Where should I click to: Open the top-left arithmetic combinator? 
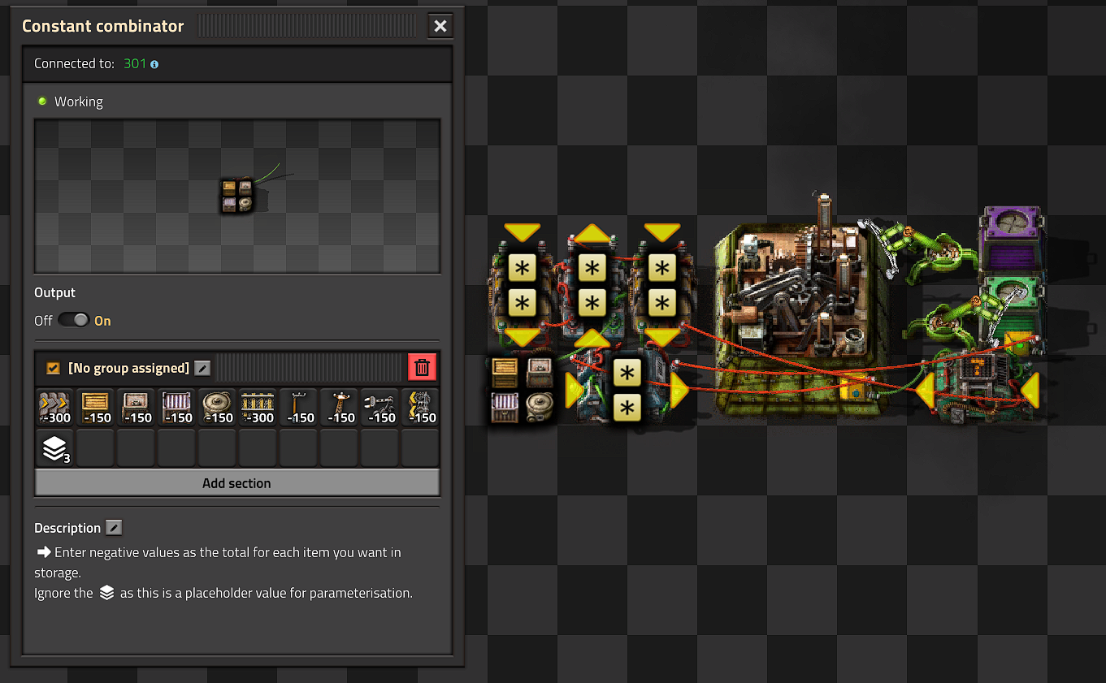(522, 285)
